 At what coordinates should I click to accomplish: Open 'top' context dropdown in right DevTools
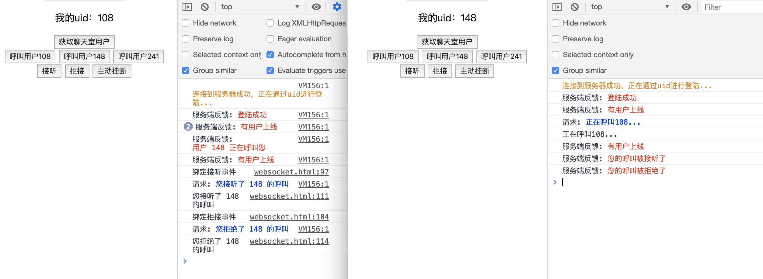(x=630, y=7)
